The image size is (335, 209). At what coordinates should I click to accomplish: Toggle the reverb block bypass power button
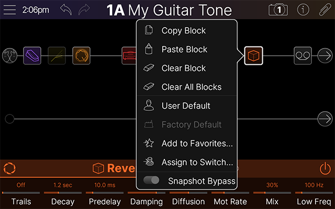coord(325,168)
